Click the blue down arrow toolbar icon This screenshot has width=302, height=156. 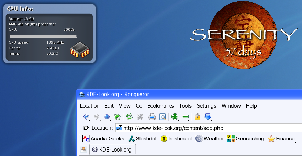(x=208, y=116)
